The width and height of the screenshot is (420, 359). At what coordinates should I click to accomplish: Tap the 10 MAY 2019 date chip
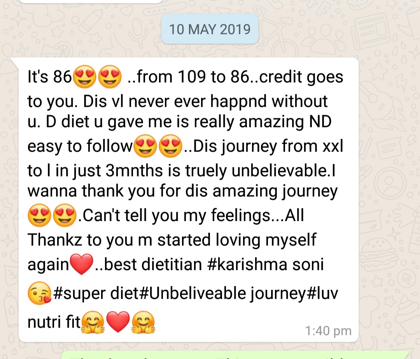click(210, 29)
